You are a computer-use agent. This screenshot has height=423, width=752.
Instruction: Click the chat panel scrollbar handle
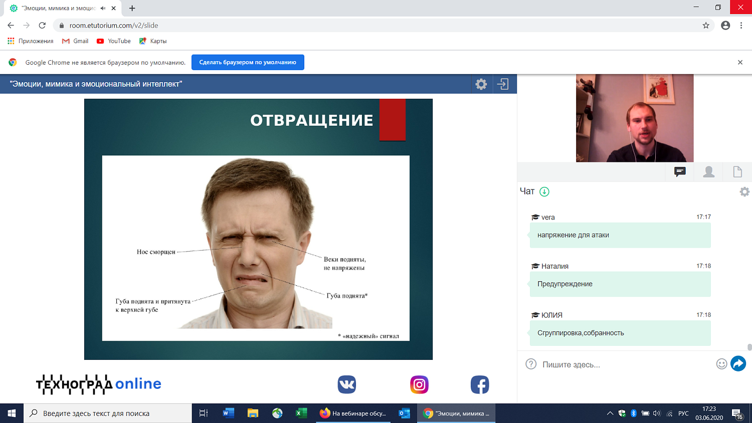point(749,347)
